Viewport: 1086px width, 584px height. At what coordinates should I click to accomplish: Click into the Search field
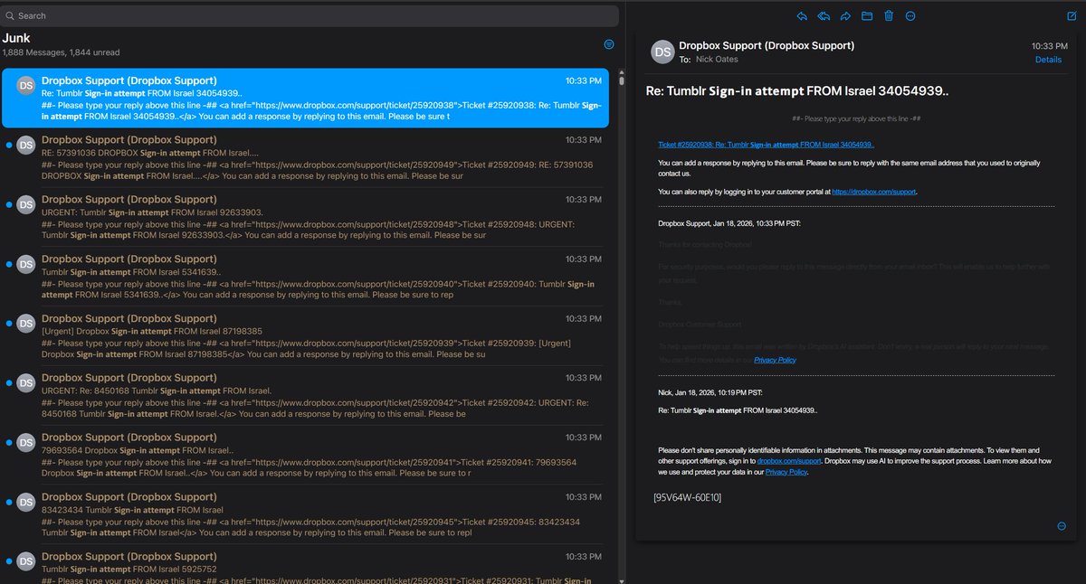click(310, 15)
